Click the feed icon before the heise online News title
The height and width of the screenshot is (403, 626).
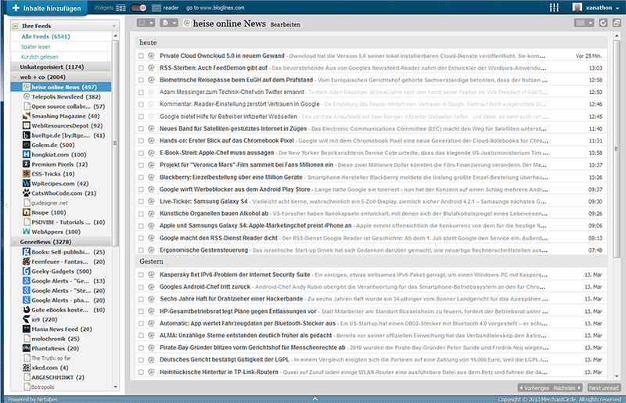pos(186,23)
